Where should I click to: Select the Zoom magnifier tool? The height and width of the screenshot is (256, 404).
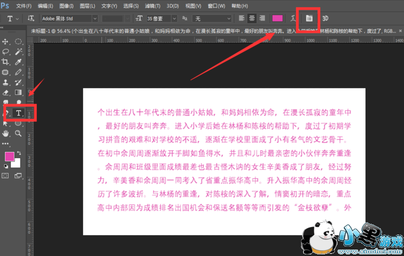18,133
